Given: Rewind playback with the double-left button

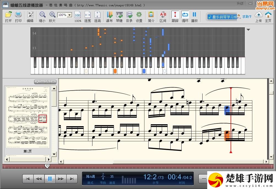Looking at the screenshot, I should (39, 179).
